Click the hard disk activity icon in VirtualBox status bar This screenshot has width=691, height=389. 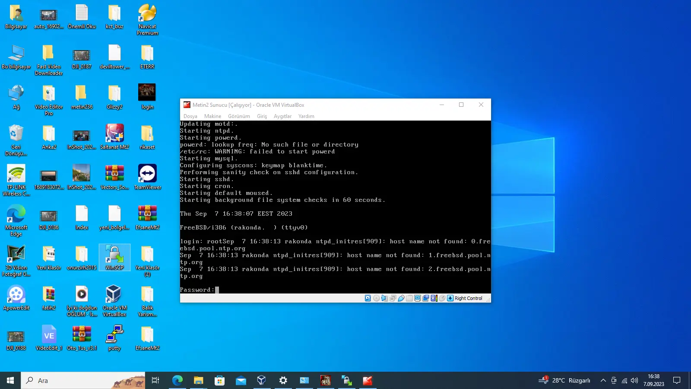pyautogui.click(x=368, y=298)
